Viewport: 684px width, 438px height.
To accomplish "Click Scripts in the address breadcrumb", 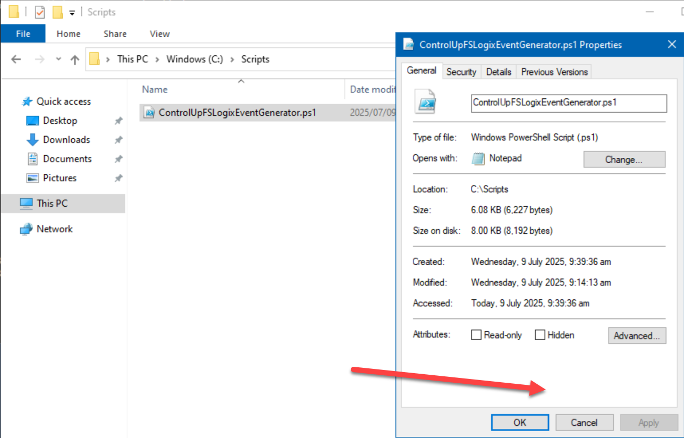I will (x=255, y=59).
